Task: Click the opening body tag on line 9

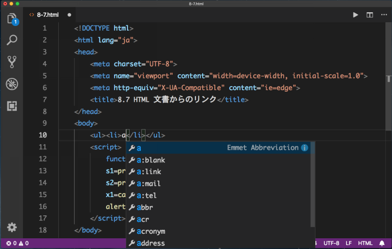Action: [86, 123]
